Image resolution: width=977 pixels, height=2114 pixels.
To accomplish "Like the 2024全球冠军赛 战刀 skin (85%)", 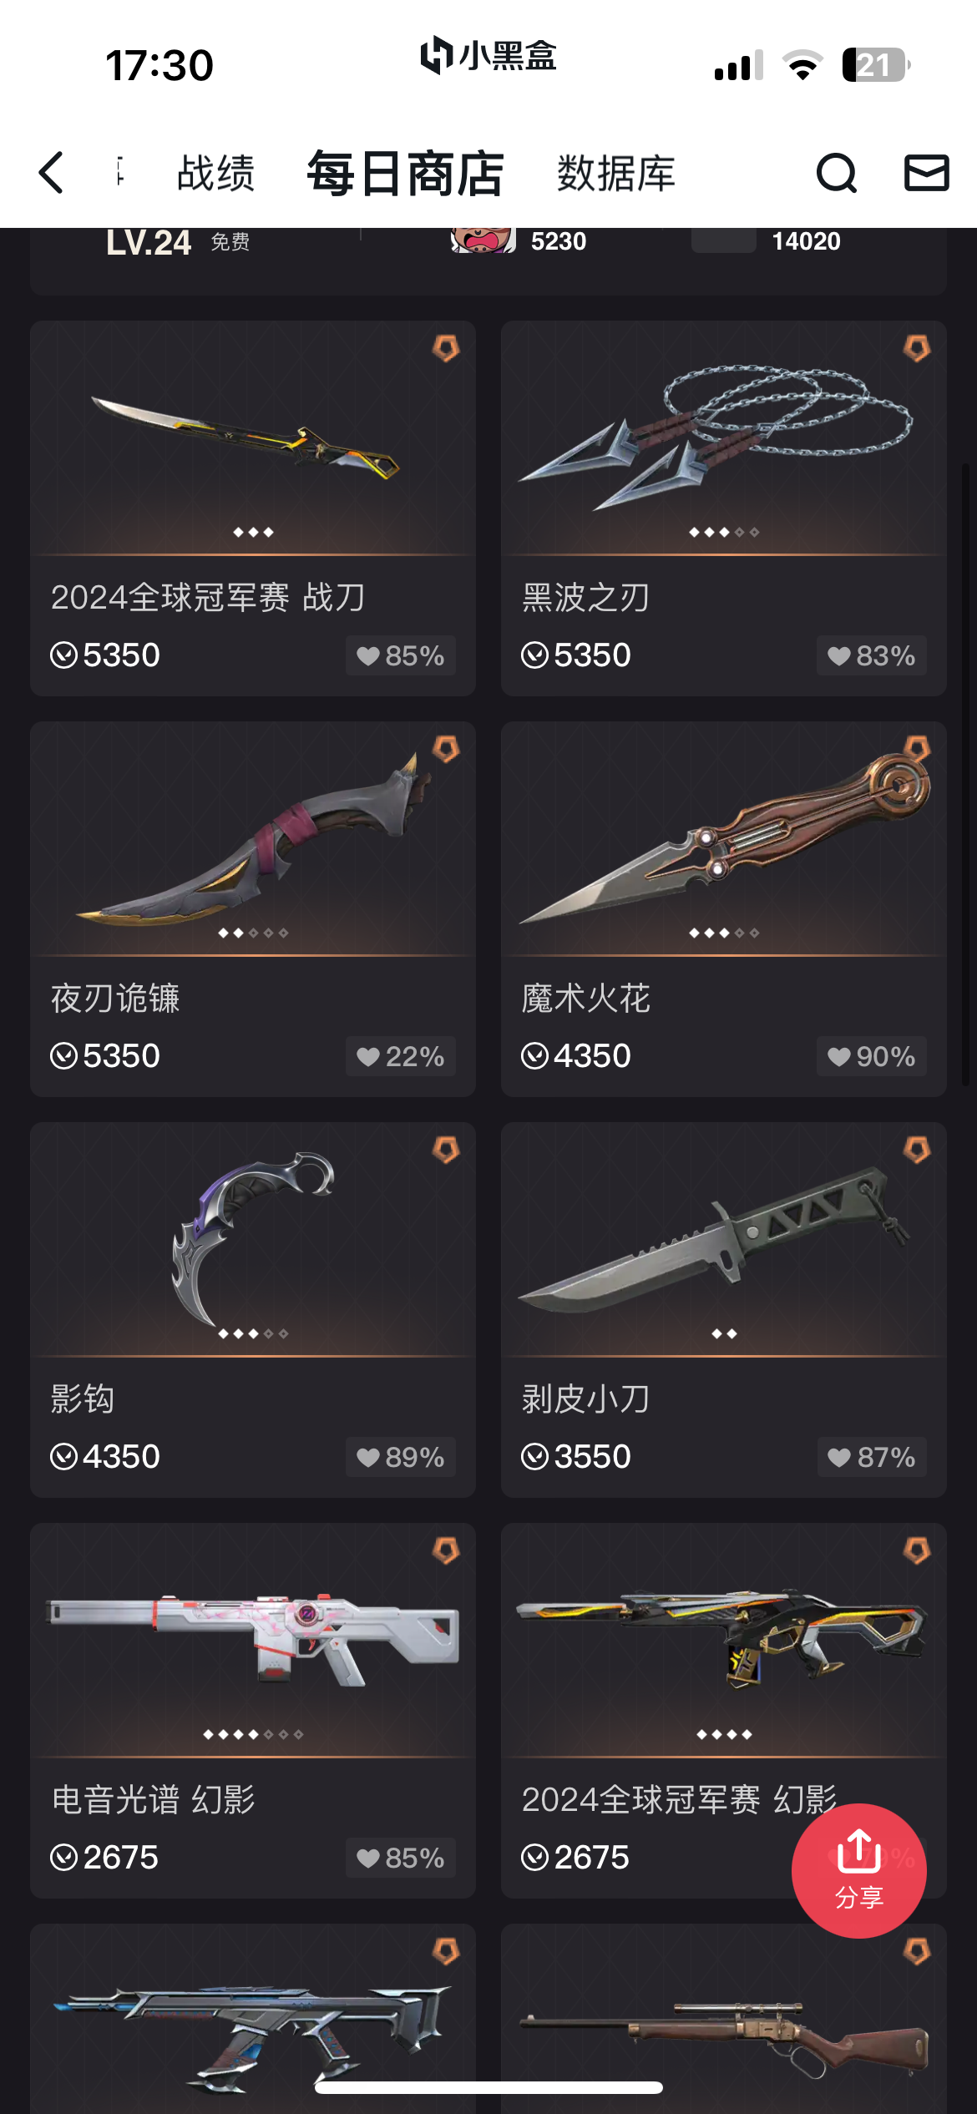I will click(x=401, y=655).
